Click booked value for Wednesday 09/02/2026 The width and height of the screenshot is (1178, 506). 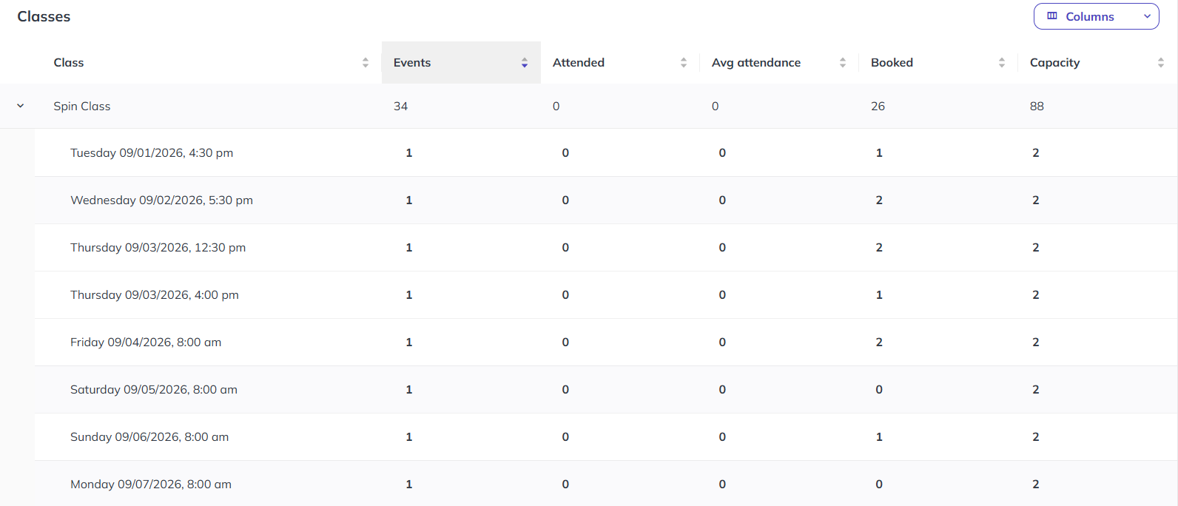coord(879,200)
